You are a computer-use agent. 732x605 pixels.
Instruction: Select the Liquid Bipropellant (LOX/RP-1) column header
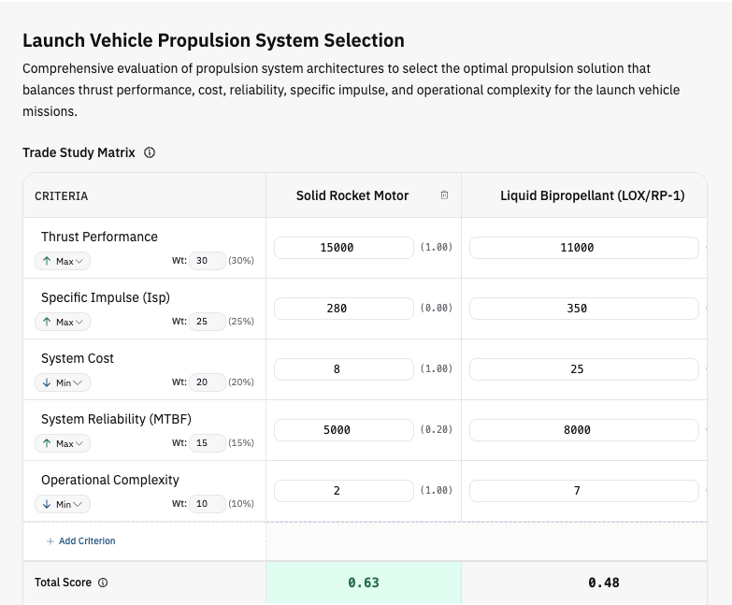tap(593, 195)
